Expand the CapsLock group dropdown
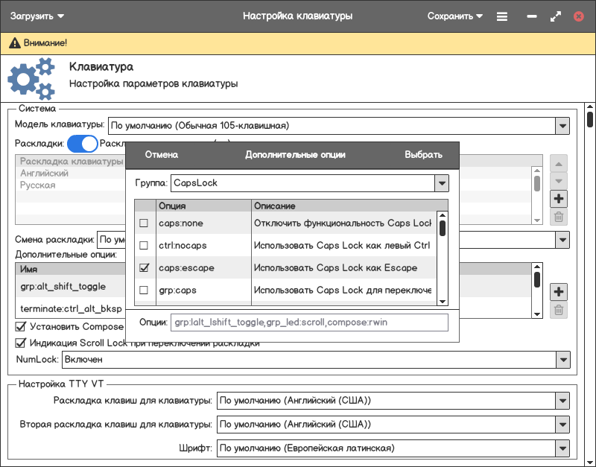The image size is (596, 467). (x=441, y=182)
